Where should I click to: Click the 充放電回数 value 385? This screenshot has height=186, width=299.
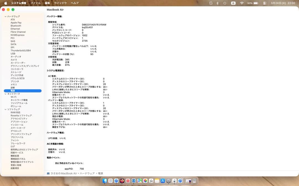[x=67, y=60]
